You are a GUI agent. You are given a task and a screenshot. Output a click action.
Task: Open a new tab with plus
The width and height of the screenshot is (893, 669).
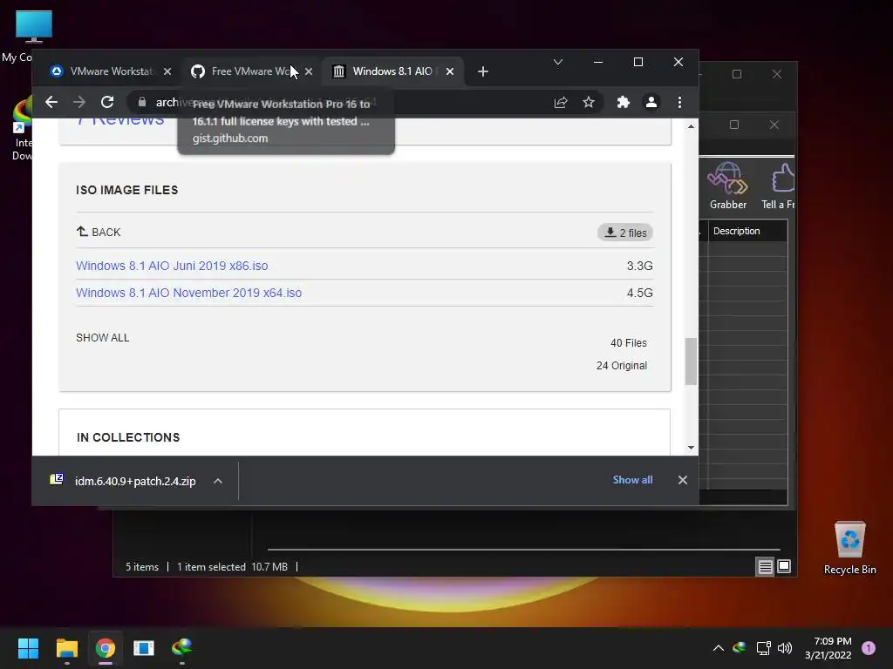point(483,71)
